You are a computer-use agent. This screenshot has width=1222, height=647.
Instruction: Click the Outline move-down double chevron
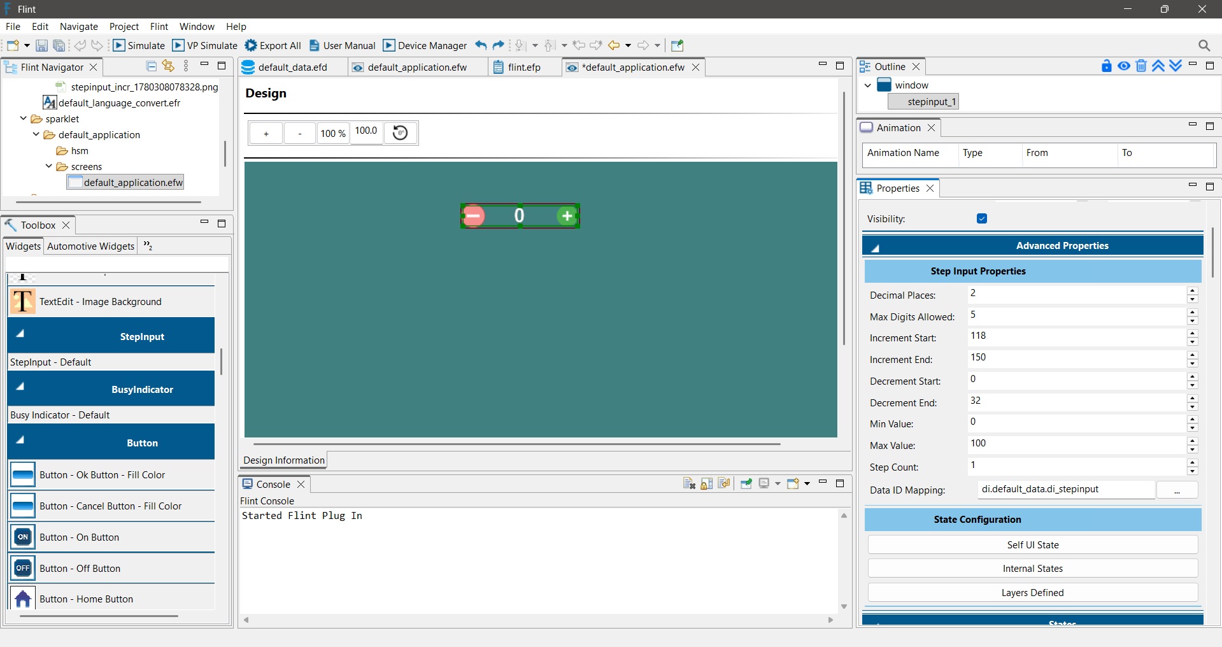click(1176, 66)
